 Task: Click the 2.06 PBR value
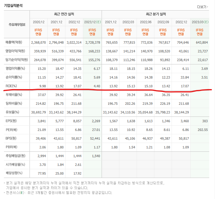pos(43,148)
